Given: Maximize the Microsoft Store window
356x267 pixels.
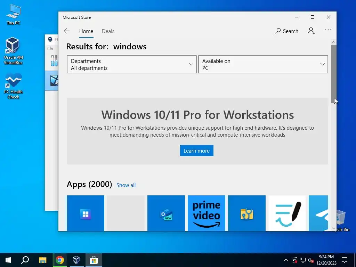Looking at the screenshot, I should coord(313,17).
